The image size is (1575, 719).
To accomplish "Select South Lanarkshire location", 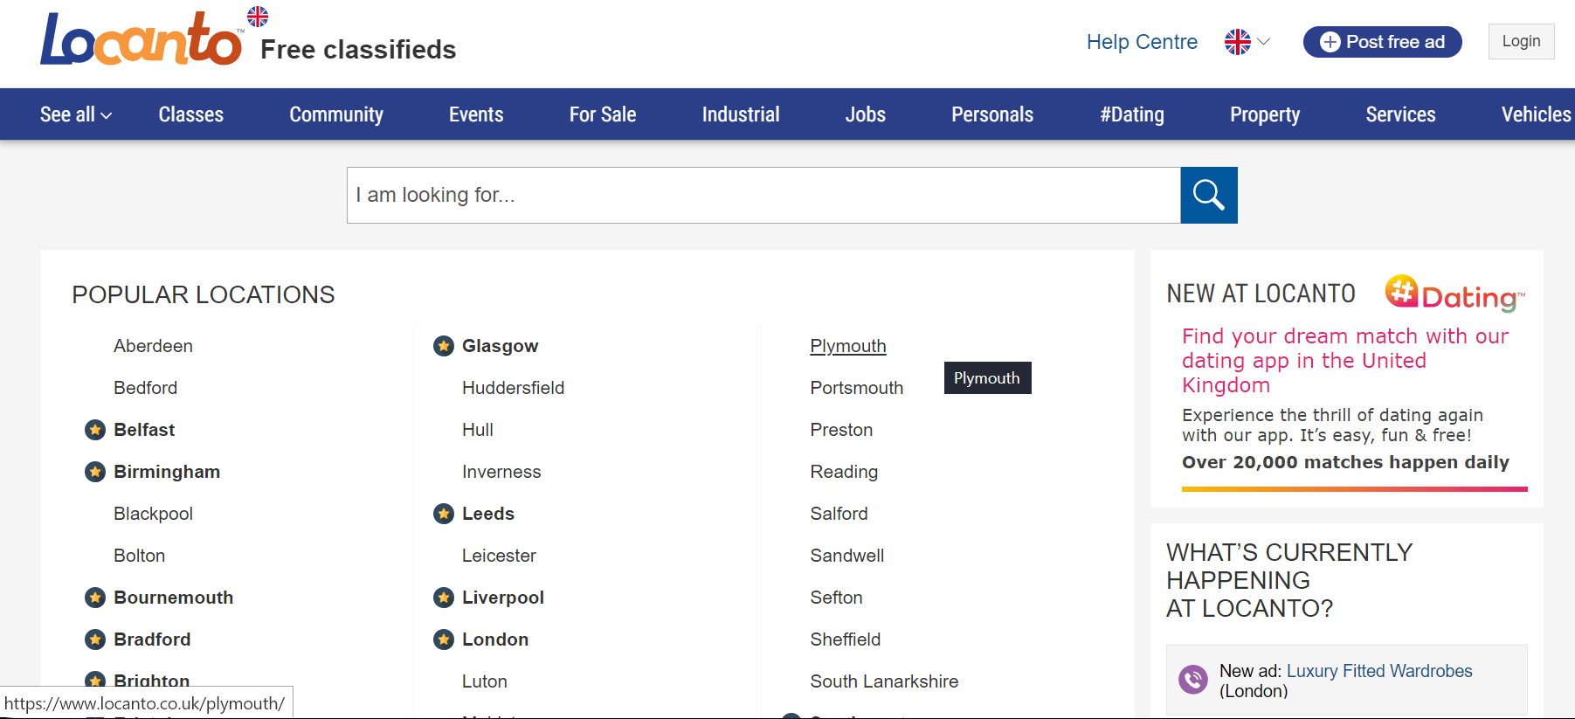I will pos(884,681).
